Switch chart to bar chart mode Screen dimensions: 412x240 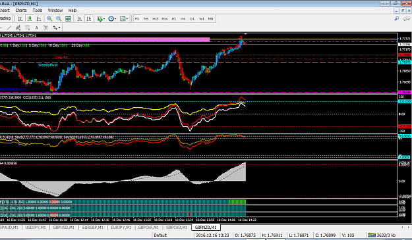click(x=20, y=18)
